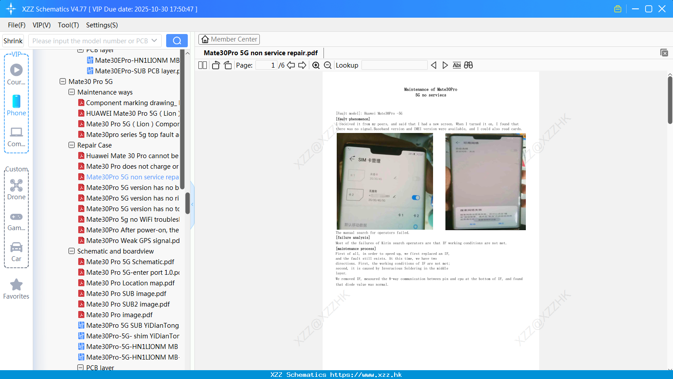Image resolution: width=673 pixels, height=379 pixels.
Task: Select Mate30Pro 5G non service repair.pdf tab
Action: click(261, 53)
